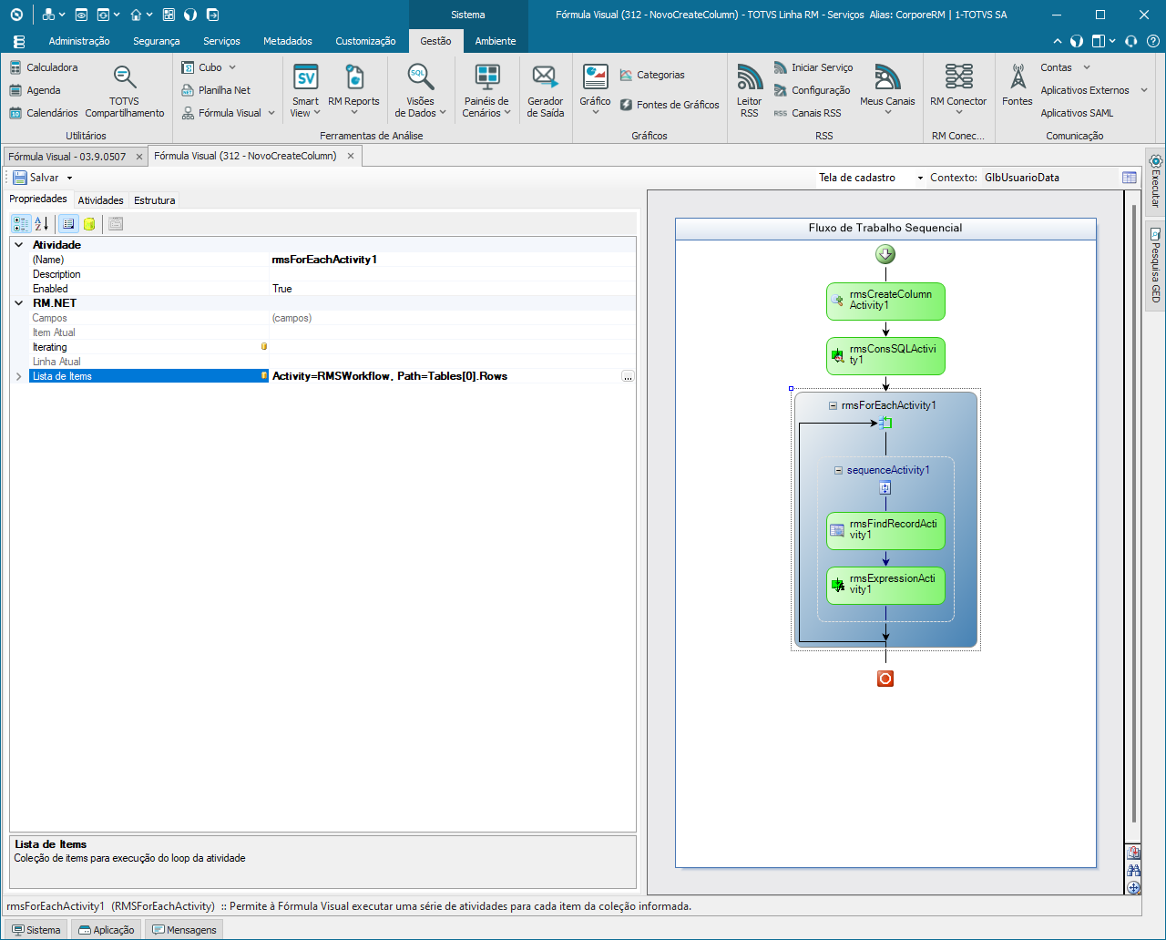Open the Agenda tool
Viewport: 1166px width, 940px height.
coord(35,90)
